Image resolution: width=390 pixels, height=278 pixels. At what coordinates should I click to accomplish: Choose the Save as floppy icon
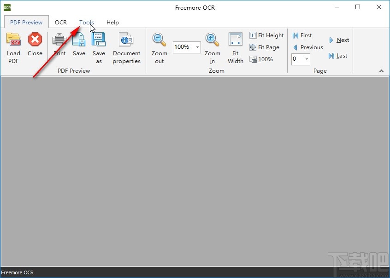tap(99, 39)
